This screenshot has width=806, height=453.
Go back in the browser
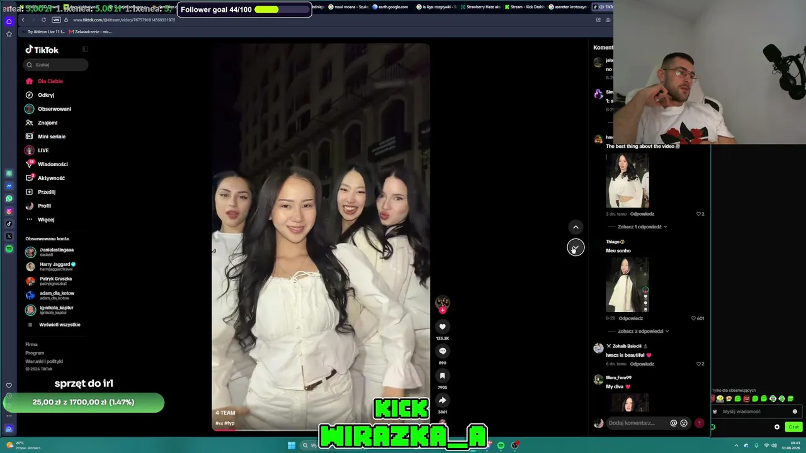(x=23, y=20)
